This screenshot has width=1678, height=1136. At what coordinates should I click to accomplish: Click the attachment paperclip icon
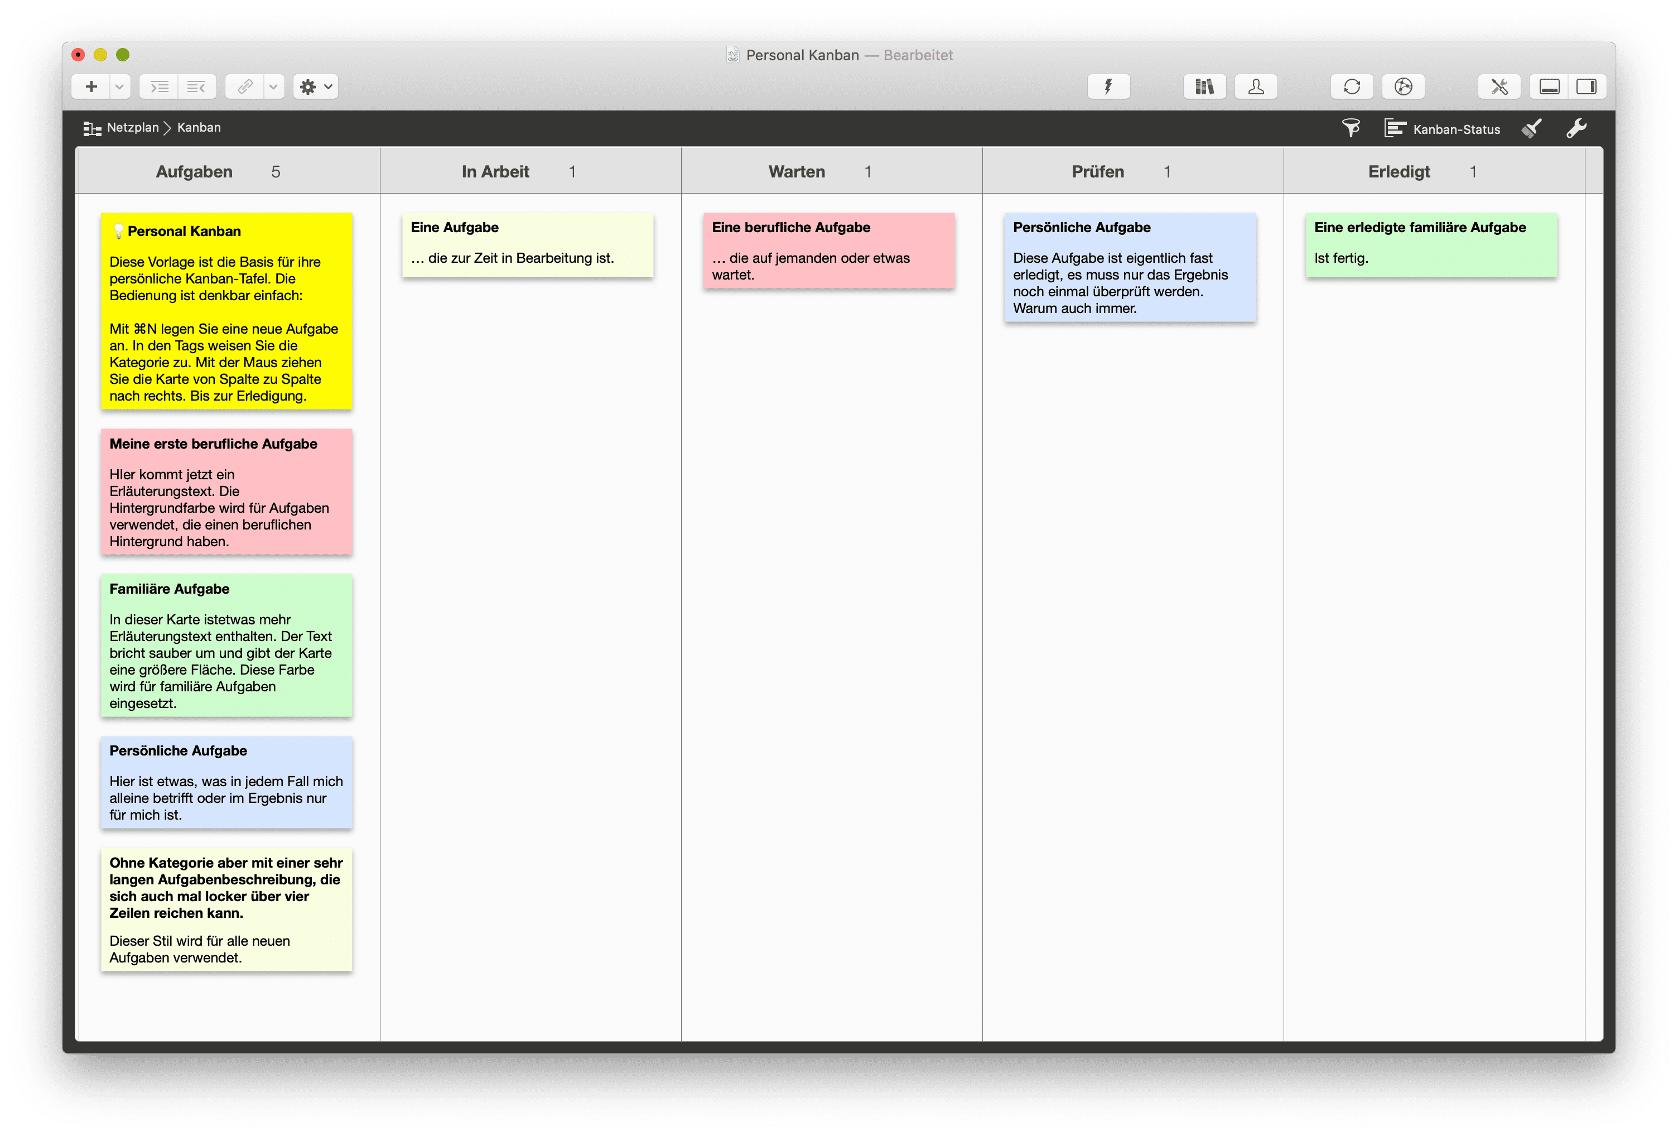coord(245,86)
